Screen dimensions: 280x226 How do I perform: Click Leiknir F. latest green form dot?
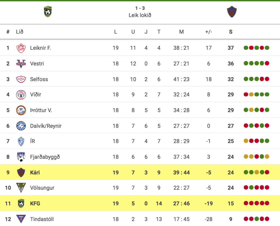point(267,48)
